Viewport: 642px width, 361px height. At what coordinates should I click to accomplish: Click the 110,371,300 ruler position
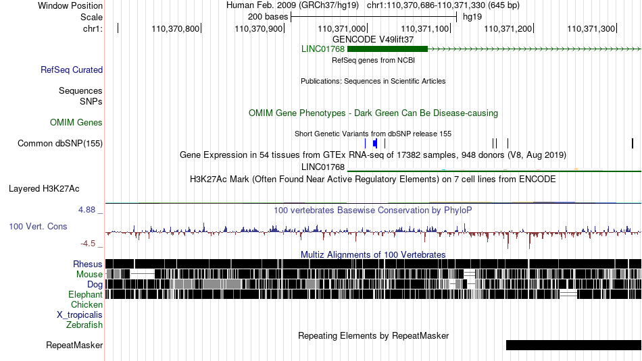click(591, 28)
